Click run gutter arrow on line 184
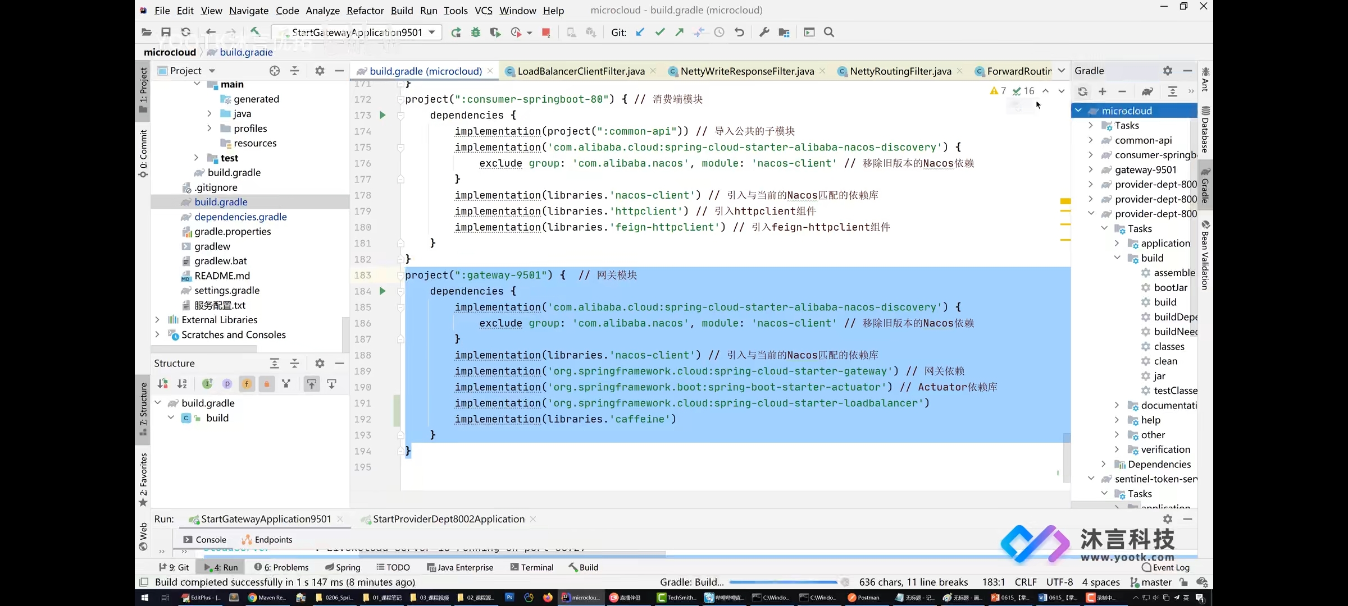This screenshot has height=606, width=1348. point(382,291)
